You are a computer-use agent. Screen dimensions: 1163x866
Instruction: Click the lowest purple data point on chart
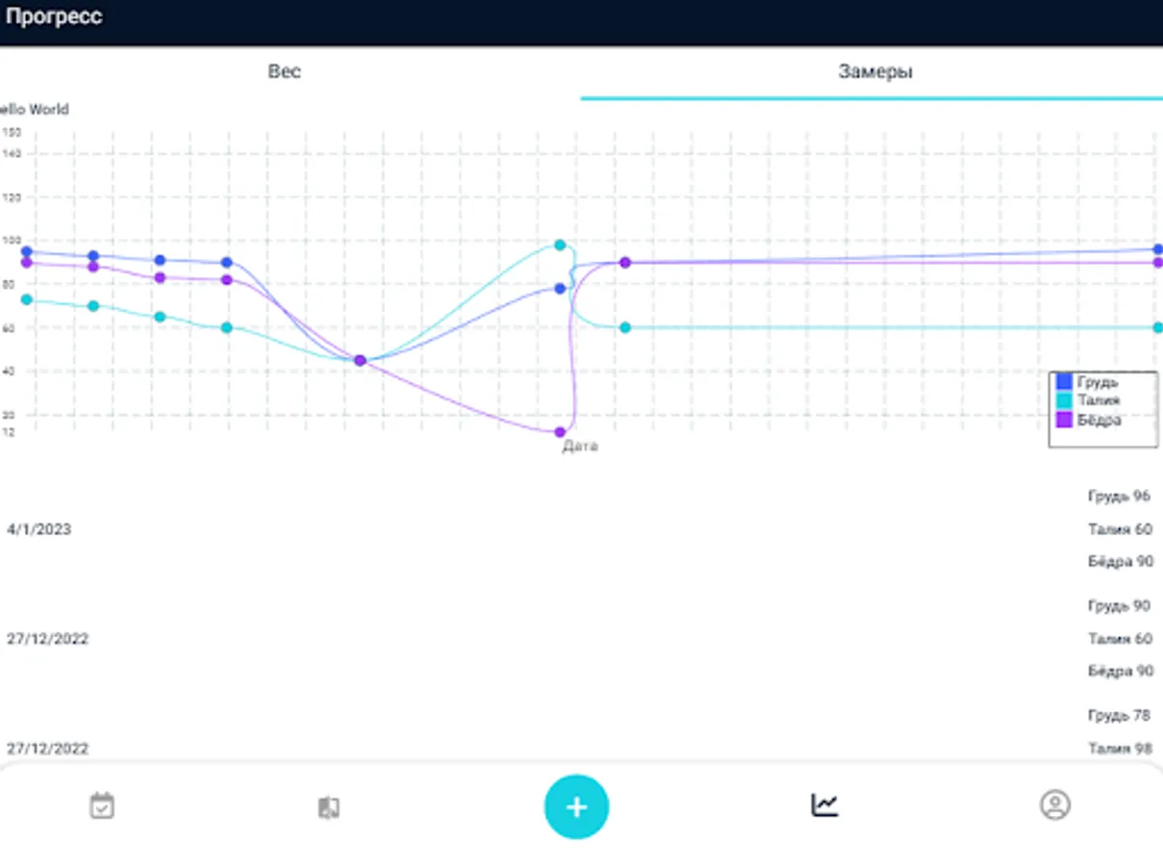tap(560, 432)
